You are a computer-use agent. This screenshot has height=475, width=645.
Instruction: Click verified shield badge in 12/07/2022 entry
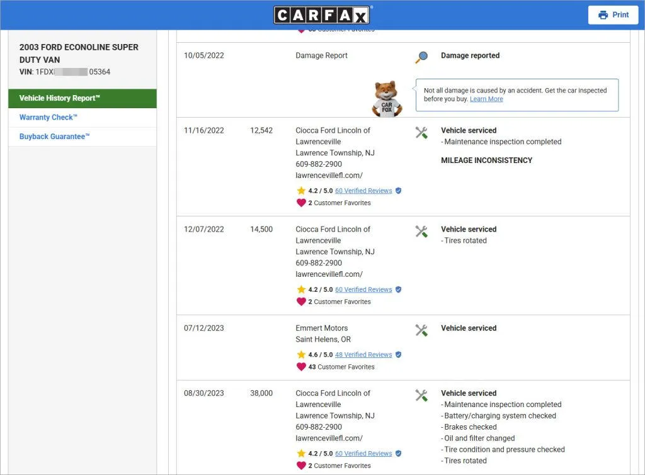[398, 289]
